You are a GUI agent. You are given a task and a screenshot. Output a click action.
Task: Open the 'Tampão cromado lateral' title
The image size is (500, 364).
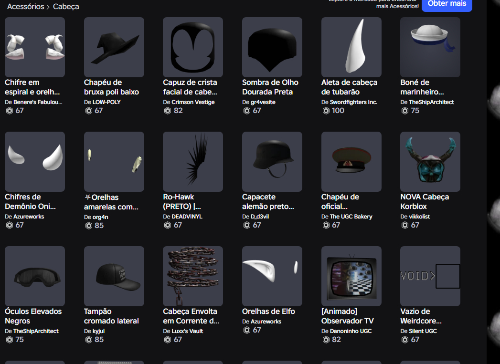[x=111, y=316]
